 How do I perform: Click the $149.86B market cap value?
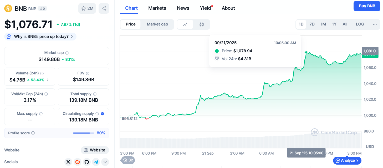pos(49,59)
